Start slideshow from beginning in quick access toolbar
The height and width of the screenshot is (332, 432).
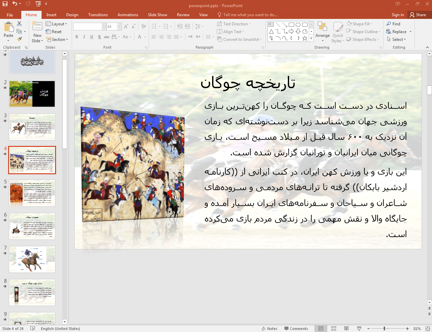tap(38, 4)
